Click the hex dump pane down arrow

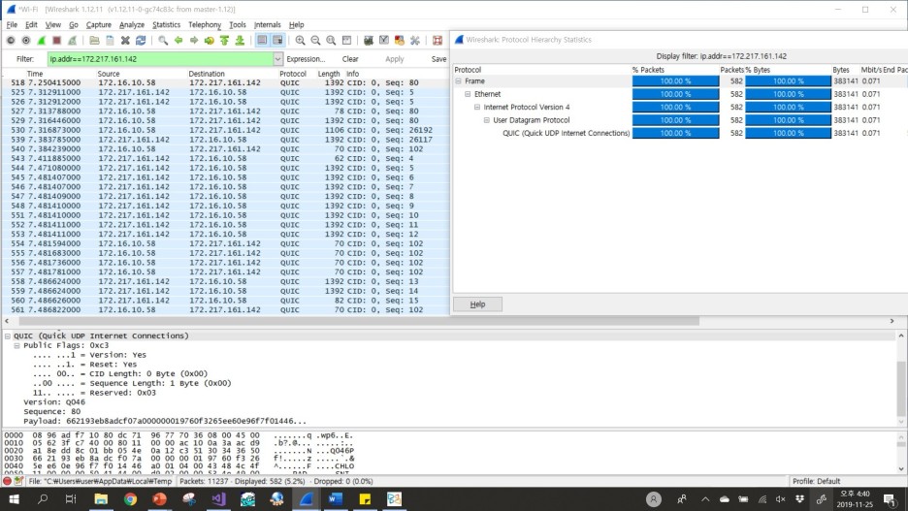[901, 468]
